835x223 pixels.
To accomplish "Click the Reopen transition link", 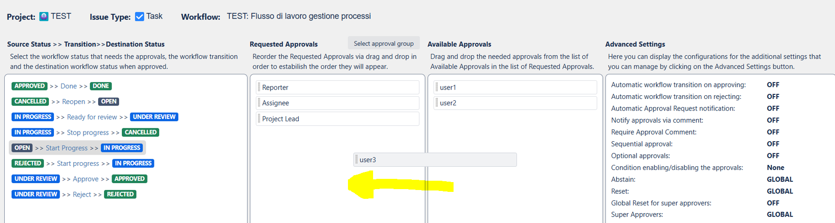I will (x=73, y=101).
